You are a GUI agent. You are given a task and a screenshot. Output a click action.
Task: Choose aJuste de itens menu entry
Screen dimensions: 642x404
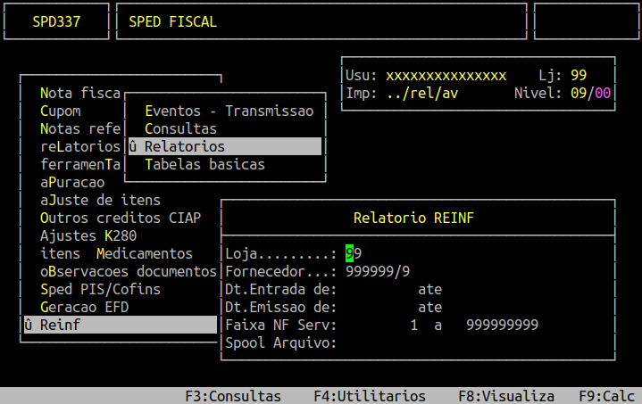pyautogui.click(x=100, y=200)
